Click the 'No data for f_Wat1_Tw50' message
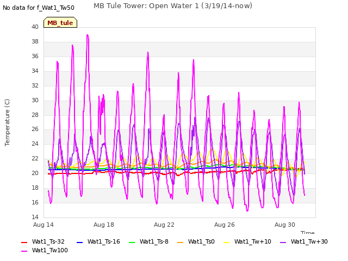Screen dimensions: 348x261 pyautogui.click(x=39, y=8)
